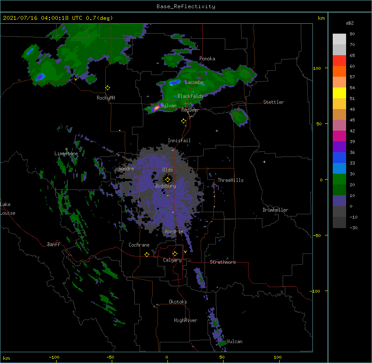Click the RockyMH label
Viewport: 372px width, 363px height.
[106, 98]
